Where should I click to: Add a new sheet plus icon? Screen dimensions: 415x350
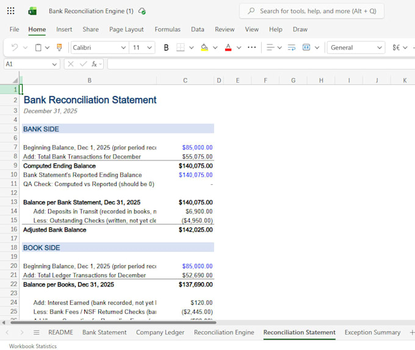point(412,332)
